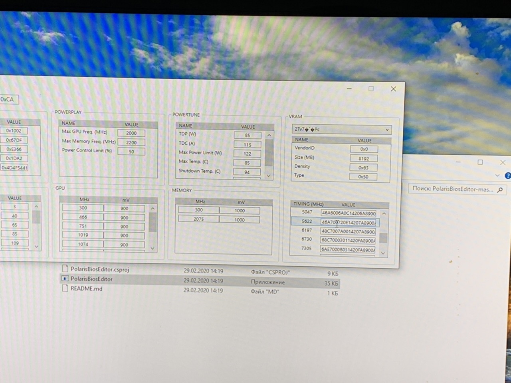Expand the Explorer ribbon with the chevron
The width and height of the screenshot is (511, 383).
click(x=497, y=176)
